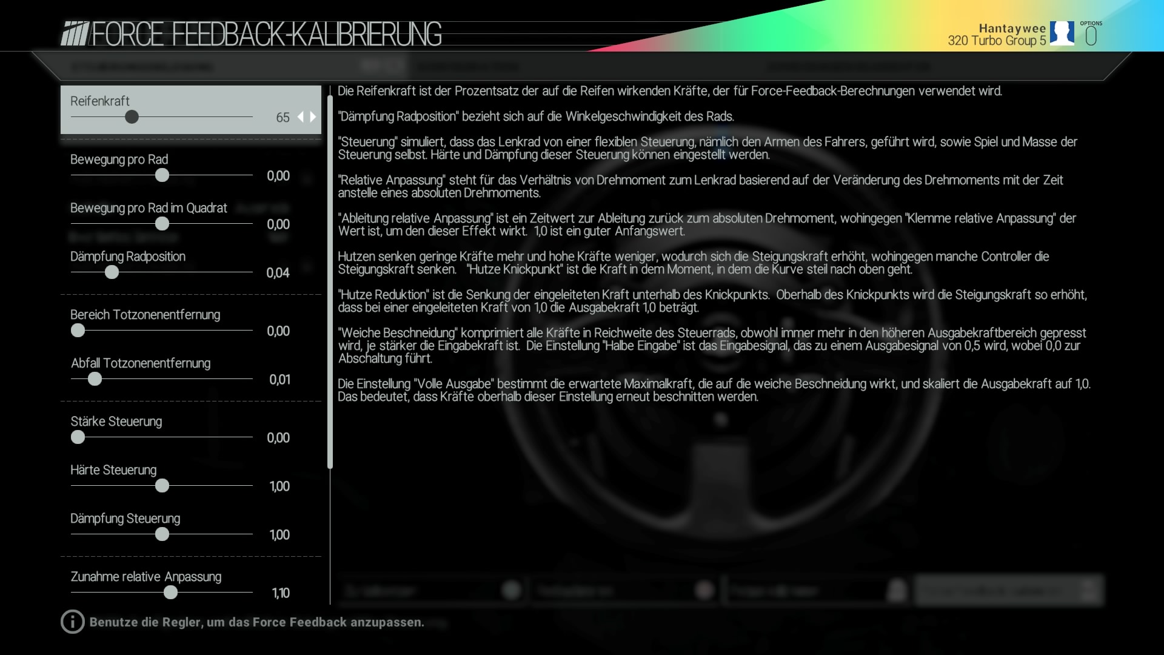The height and width of the screenshot is (655, 1164).
Task: Click the 320 Turbo Group 5 car label
Action: [x=997, y=41]
